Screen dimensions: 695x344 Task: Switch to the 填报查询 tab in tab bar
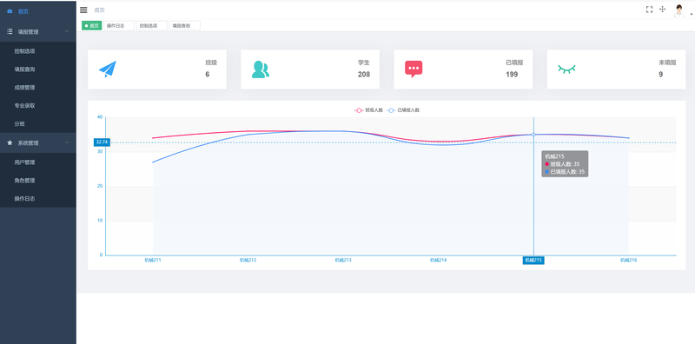click(184, 26)
